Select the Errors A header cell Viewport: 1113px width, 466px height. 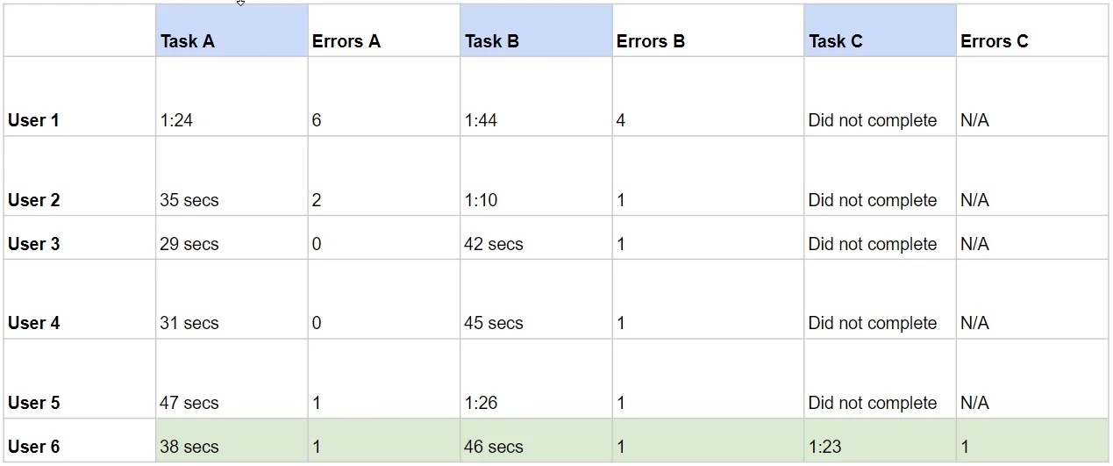(x=384, y=31)
